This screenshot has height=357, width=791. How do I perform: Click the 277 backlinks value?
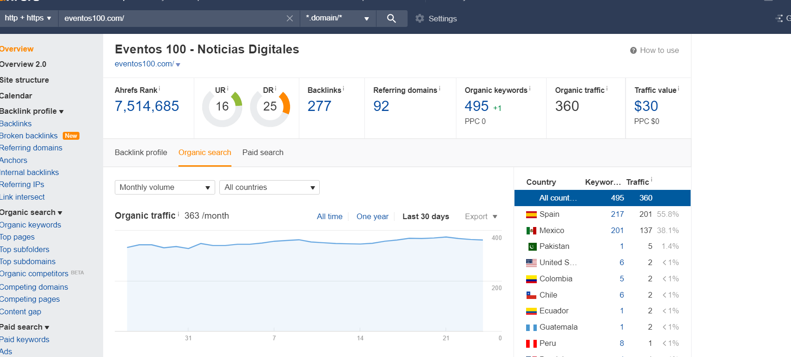click(320, 106)
